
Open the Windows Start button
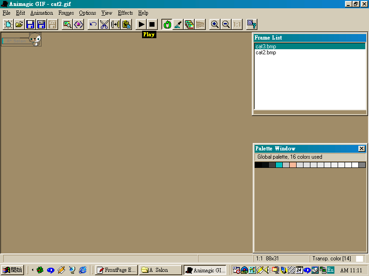pos(13,270)
